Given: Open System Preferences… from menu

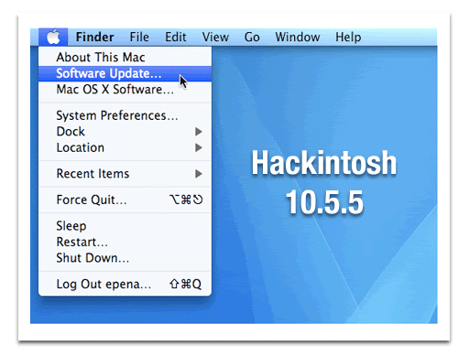Looking at the screenshot, I should [125, 115].
